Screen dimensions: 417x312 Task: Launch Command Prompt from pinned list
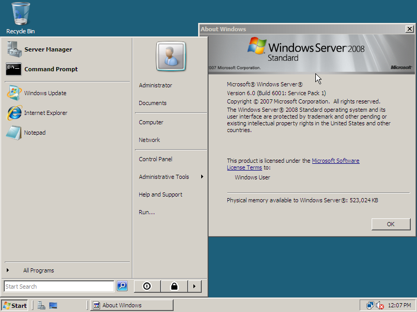point(51,69)
